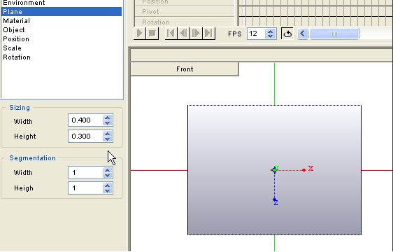The width and height of the screenshot is (393, 252).
Task: Open the Front view label menu
Action: 185,69
